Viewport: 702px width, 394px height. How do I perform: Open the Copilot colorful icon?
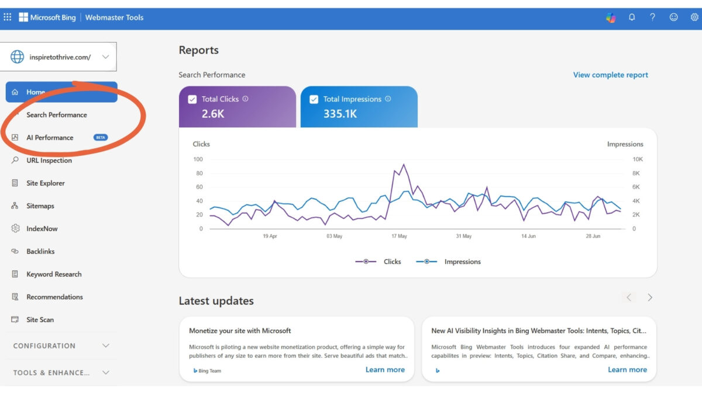pyautogui.click(x=611, y=18)
